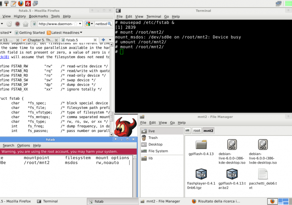
Task: Select debian-live KDE desktop ISO file
Action: [232, 145]
